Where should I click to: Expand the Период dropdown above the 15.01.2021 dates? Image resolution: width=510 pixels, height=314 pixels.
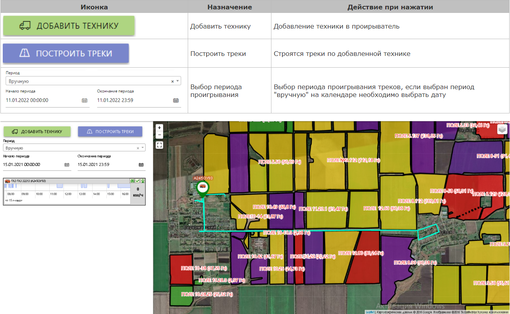[143, 148]
